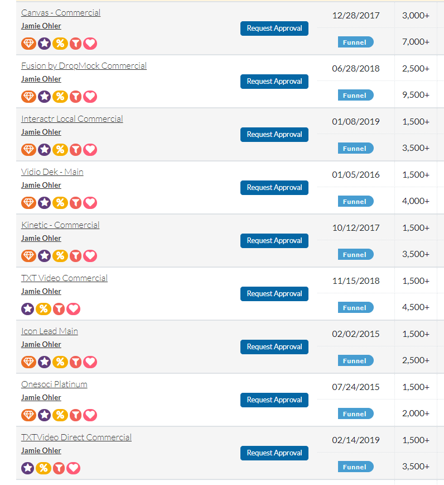Click the Funnel badge for Kinetic - Commercial
This screenshot has width=444, height=485.
pos(355,254)
